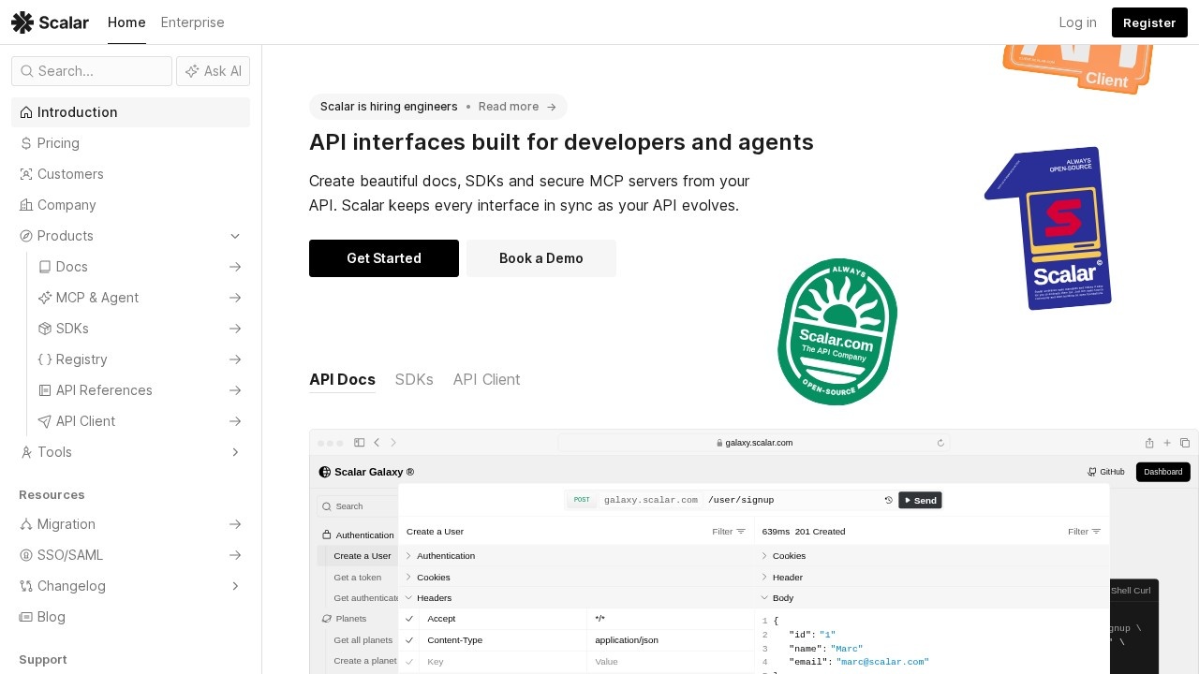
Task: Click the Scalar logo in the header
Action: [x=50, y=22]
